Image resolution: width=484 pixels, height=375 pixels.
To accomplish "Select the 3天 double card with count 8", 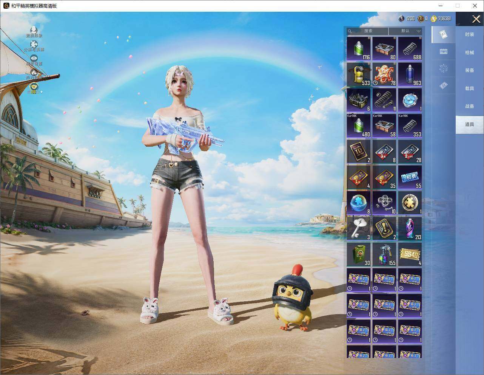I will pyautogui.click(x=384, y=151).
